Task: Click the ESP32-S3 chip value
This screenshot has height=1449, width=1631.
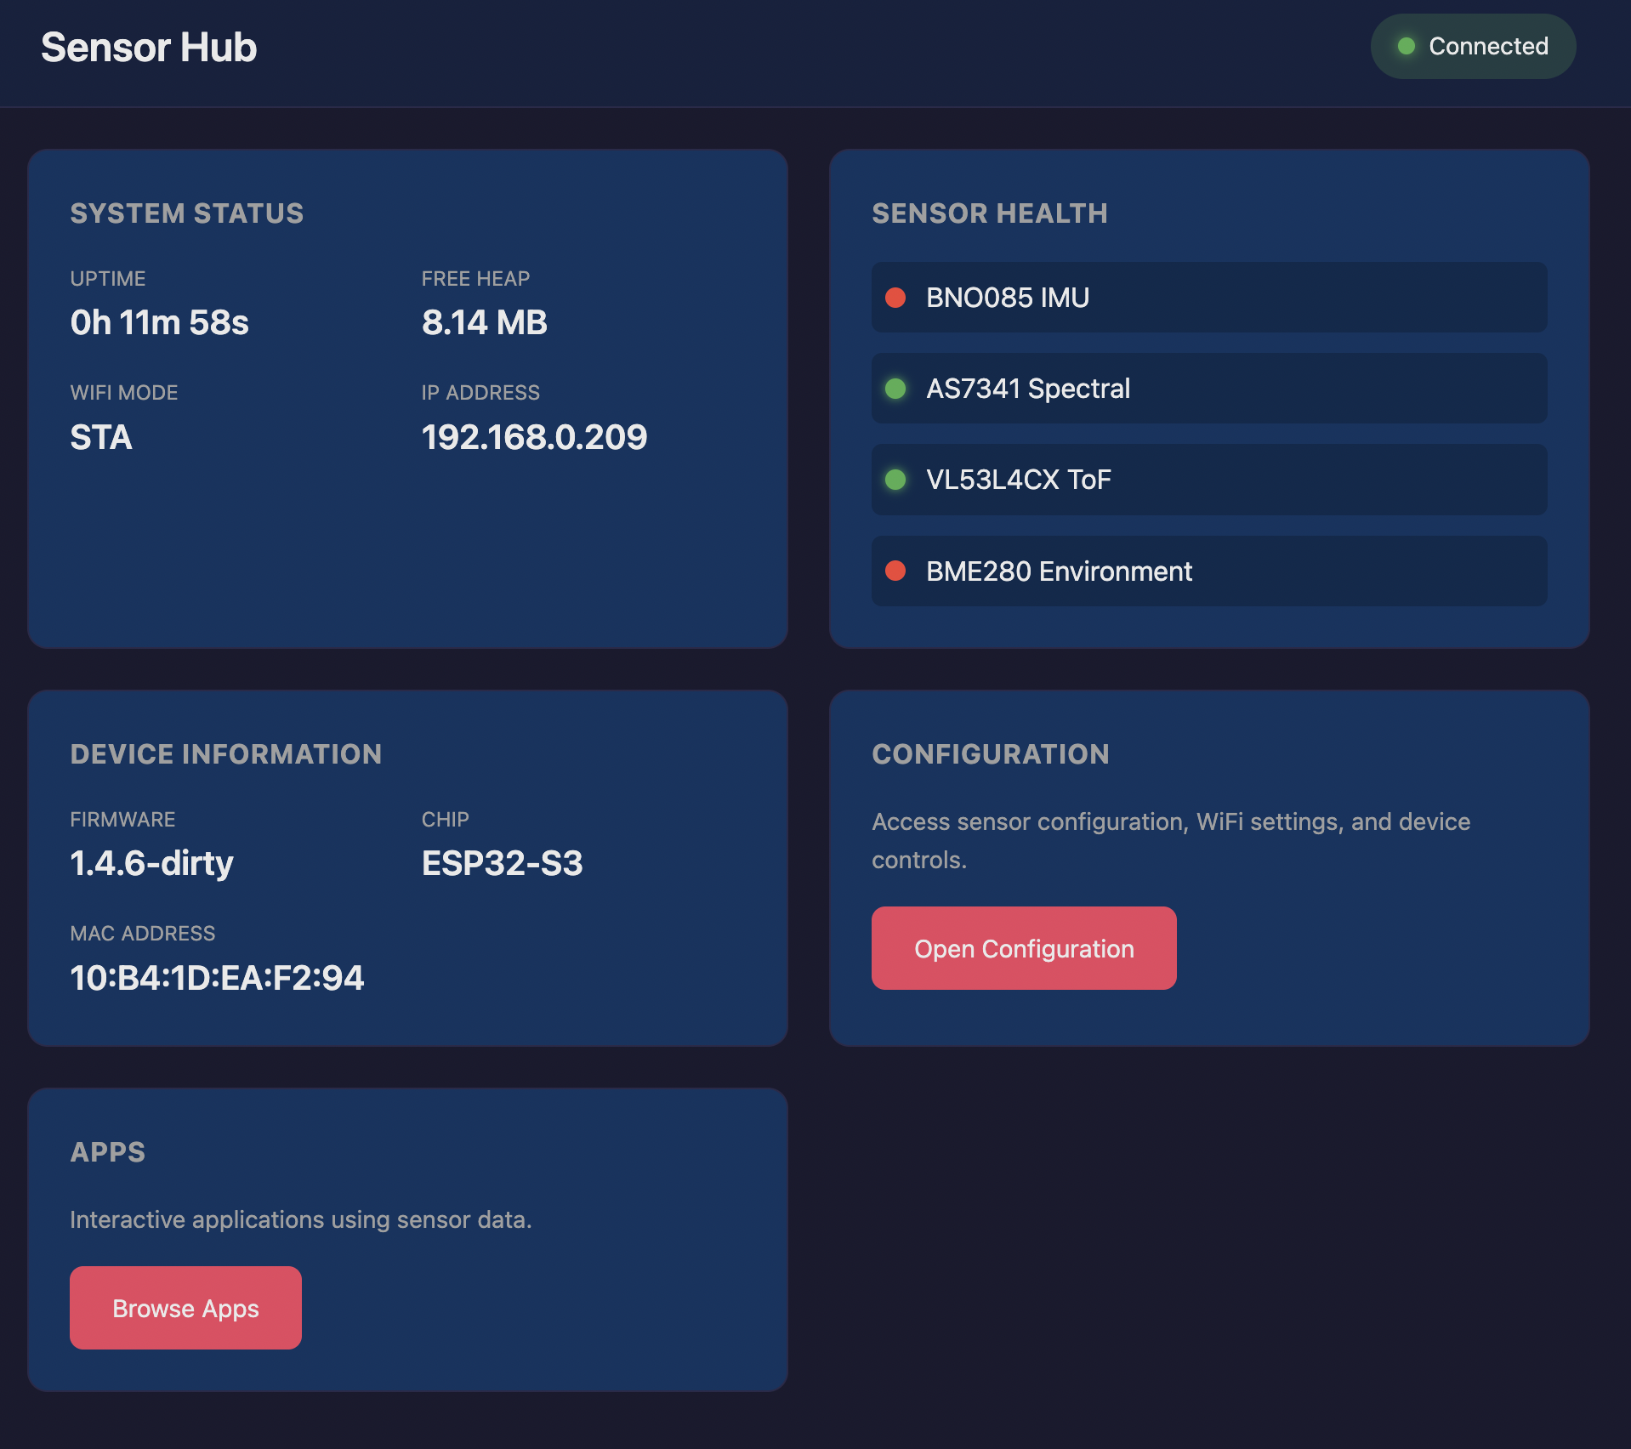Action: pos(502,863)
